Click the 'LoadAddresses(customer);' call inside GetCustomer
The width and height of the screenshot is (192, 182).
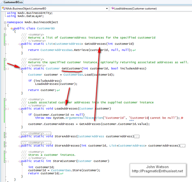tap(56, 84)
